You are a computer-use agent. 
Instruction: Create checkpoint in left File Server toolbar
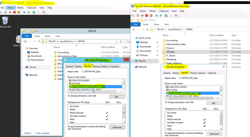point(34,12)
